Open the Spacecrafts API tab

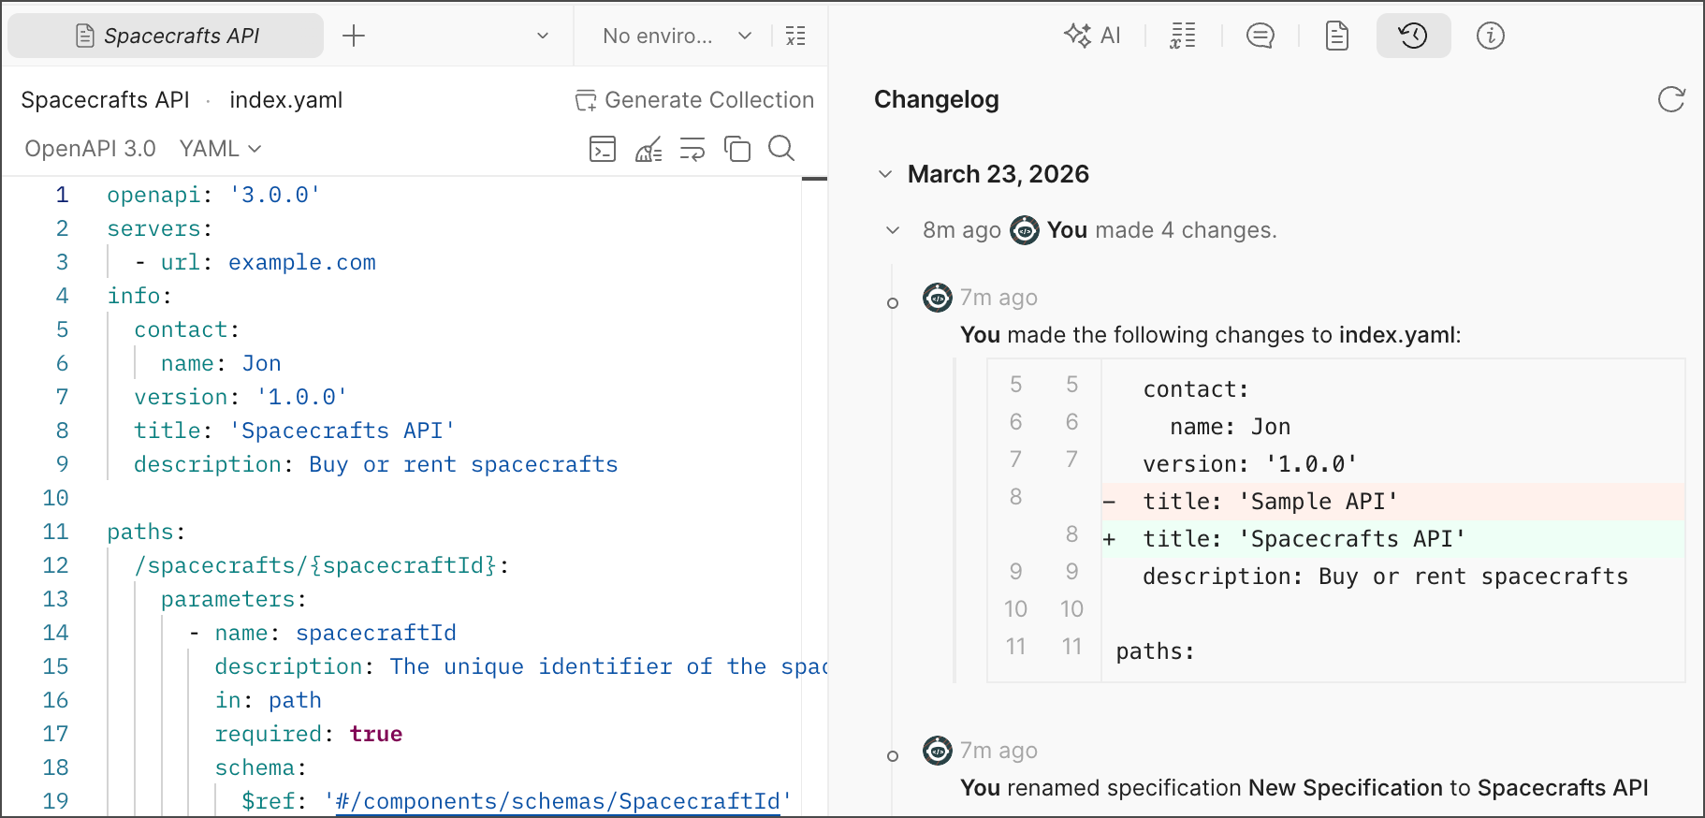point(166,36)
